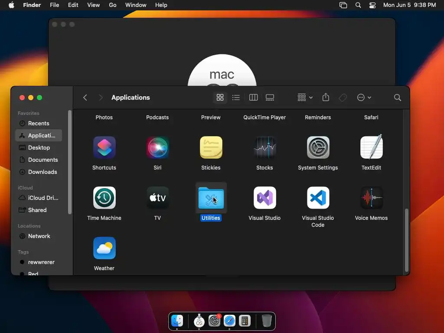Open Documents in the sidebar

pos(39,160)
